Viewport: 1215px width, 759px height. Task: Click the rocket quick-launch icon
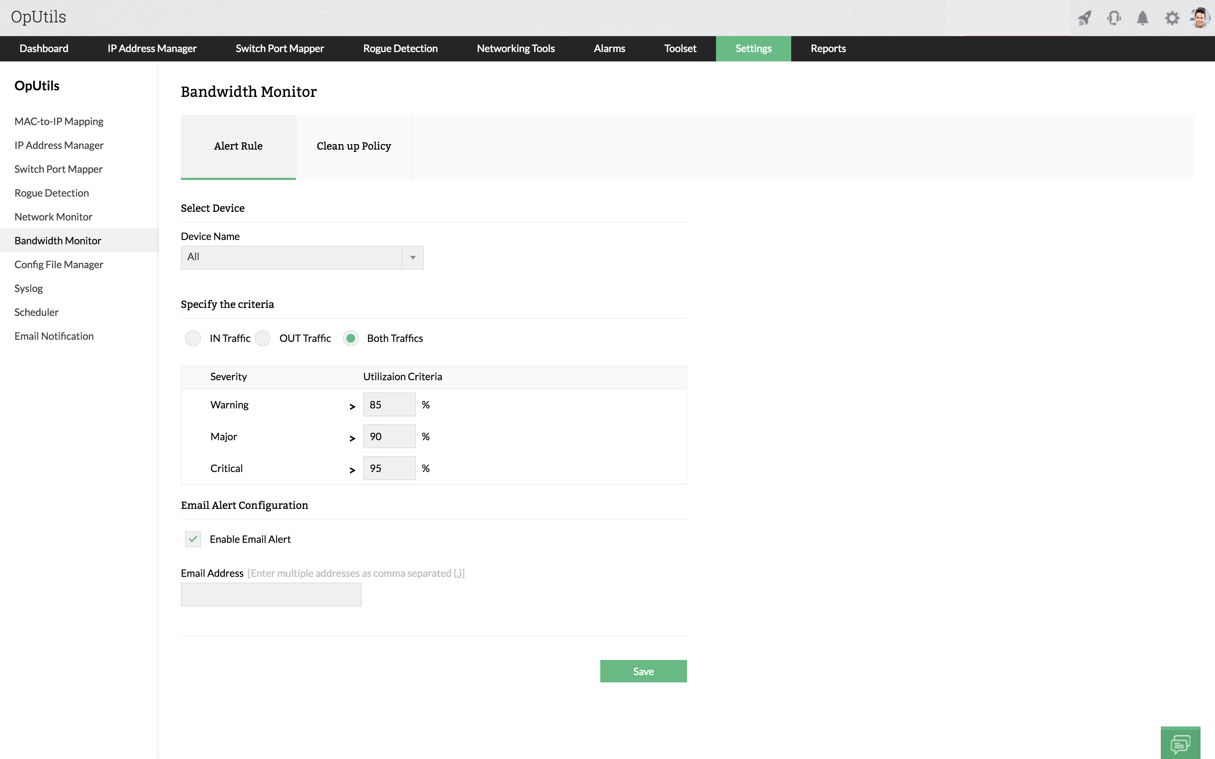(x=1084, y=18)
